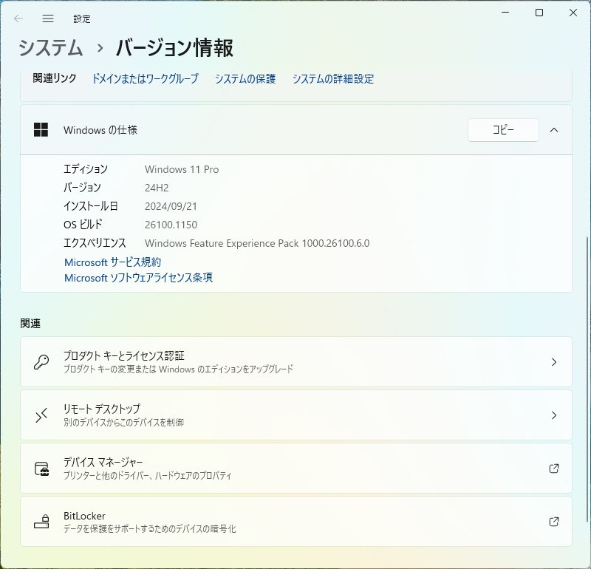Screen dimensions: 591x569
Task: Click the コピー button
Action: coord(503,130)
